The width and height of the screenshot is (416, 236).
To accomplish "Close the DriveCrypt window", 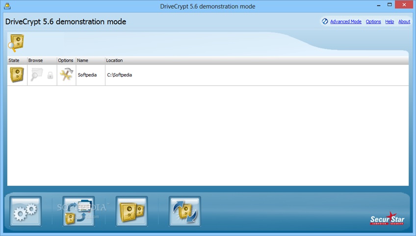I will [x=404, y=5].
